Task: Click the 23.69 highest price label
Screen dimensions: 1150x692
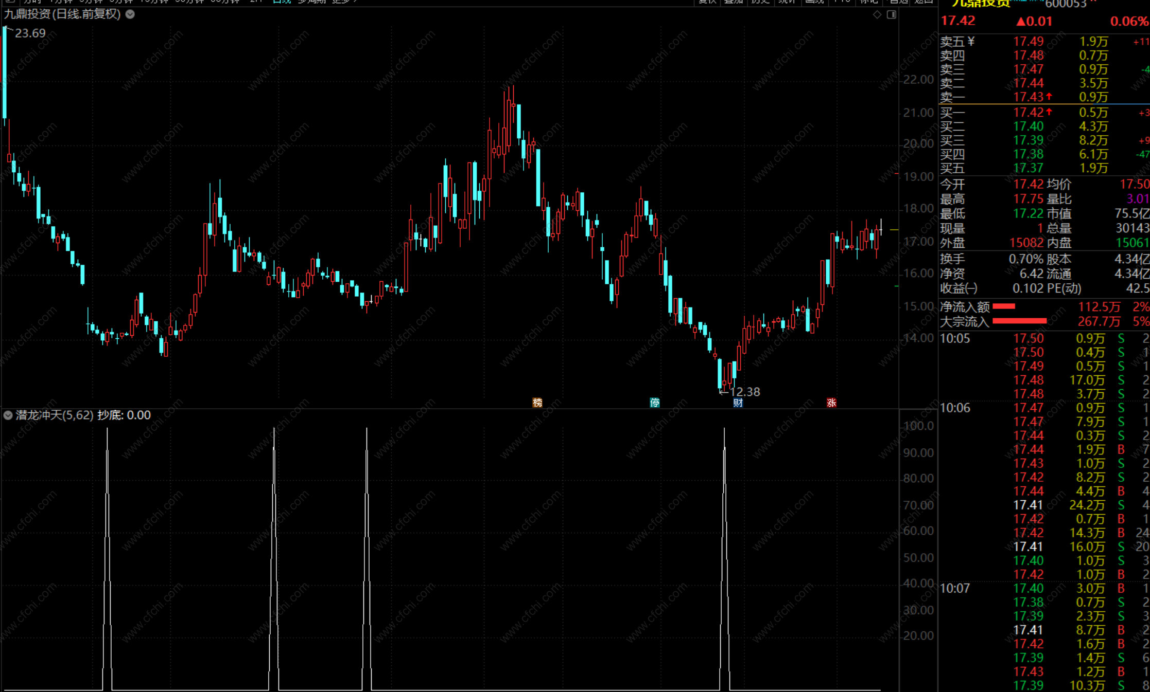Action: click(30, 33)
